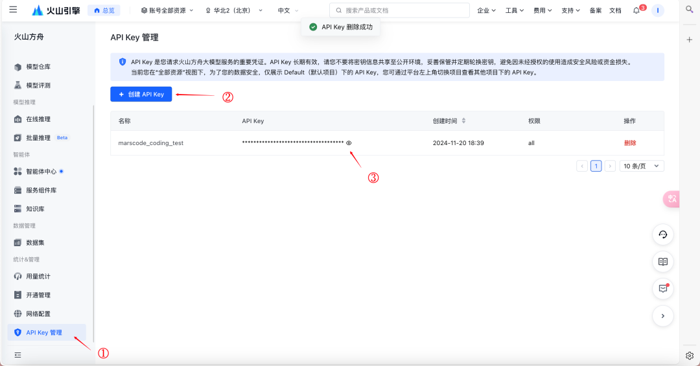Expand the 账号全部资源 dropdown
Screen dimensions: 700x366
click(x=167, y=10)
